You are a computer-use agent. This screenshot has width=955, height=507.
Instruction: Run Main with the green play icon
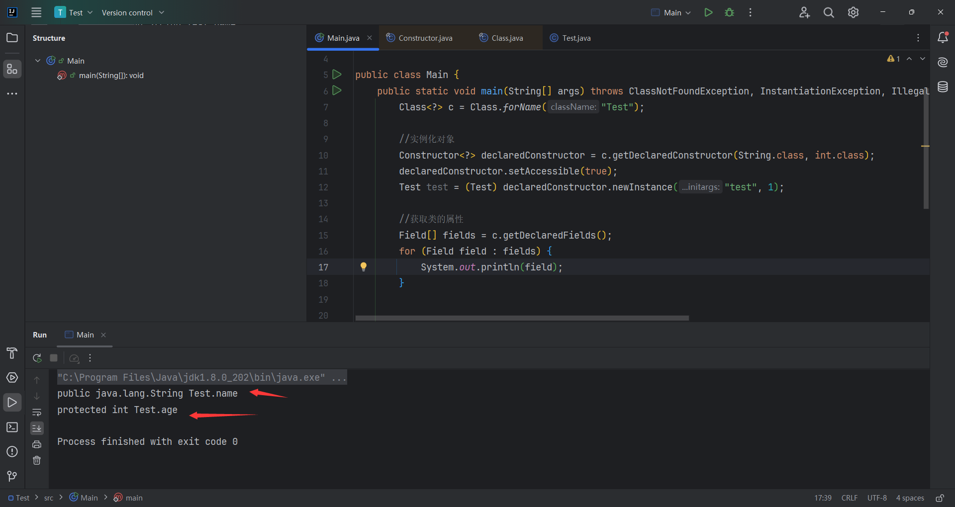[708, 12]
